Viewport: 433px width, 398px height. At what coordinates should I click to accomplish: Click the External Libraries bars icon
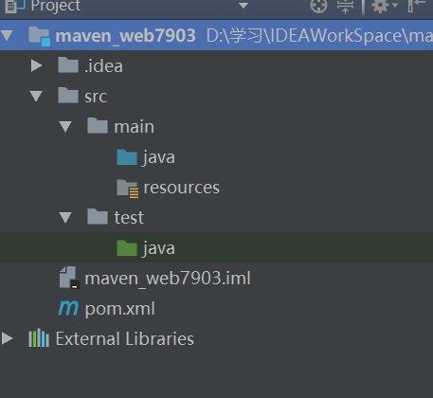[39, 337]
